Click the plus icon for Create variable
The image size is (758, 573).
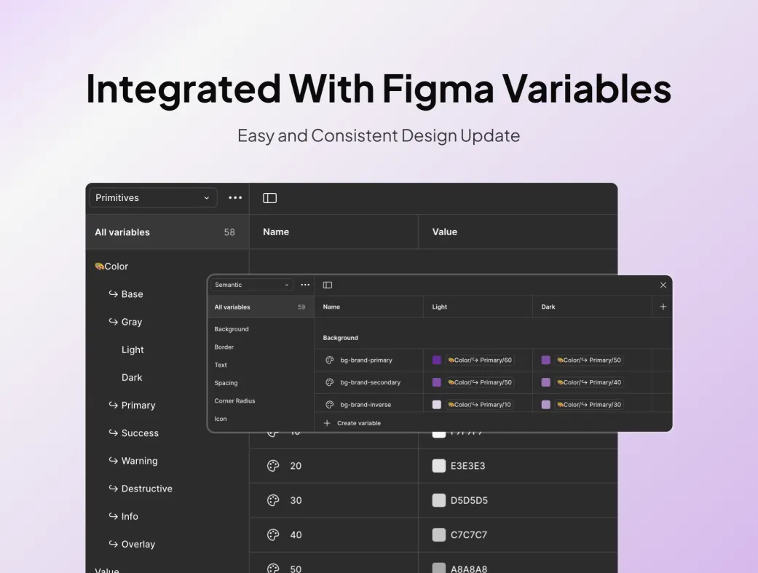(327, 423)
